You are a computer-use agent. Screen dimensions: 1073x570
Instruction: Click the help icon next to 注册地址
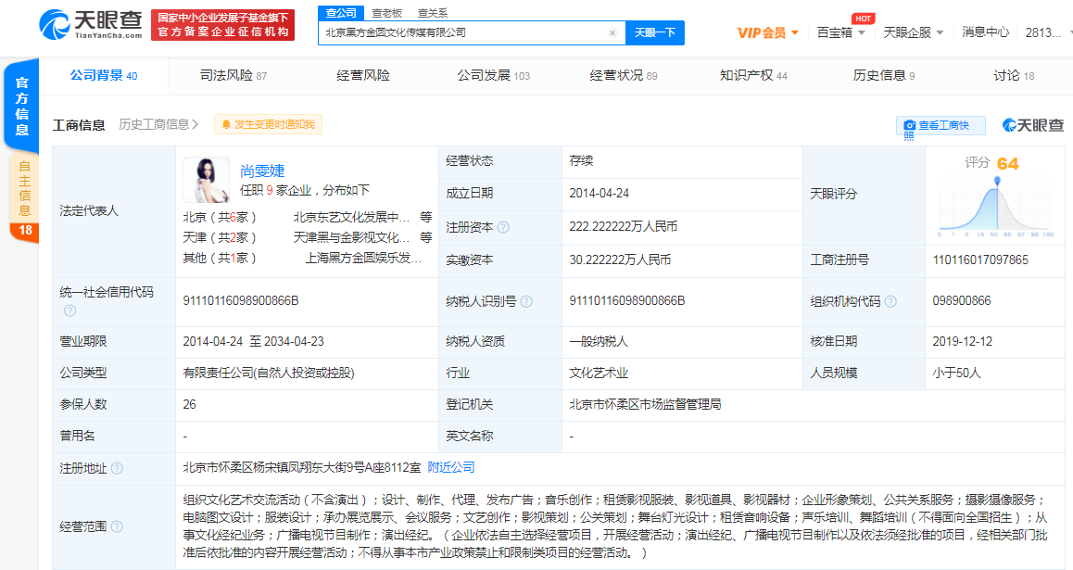tap(117, 468)
